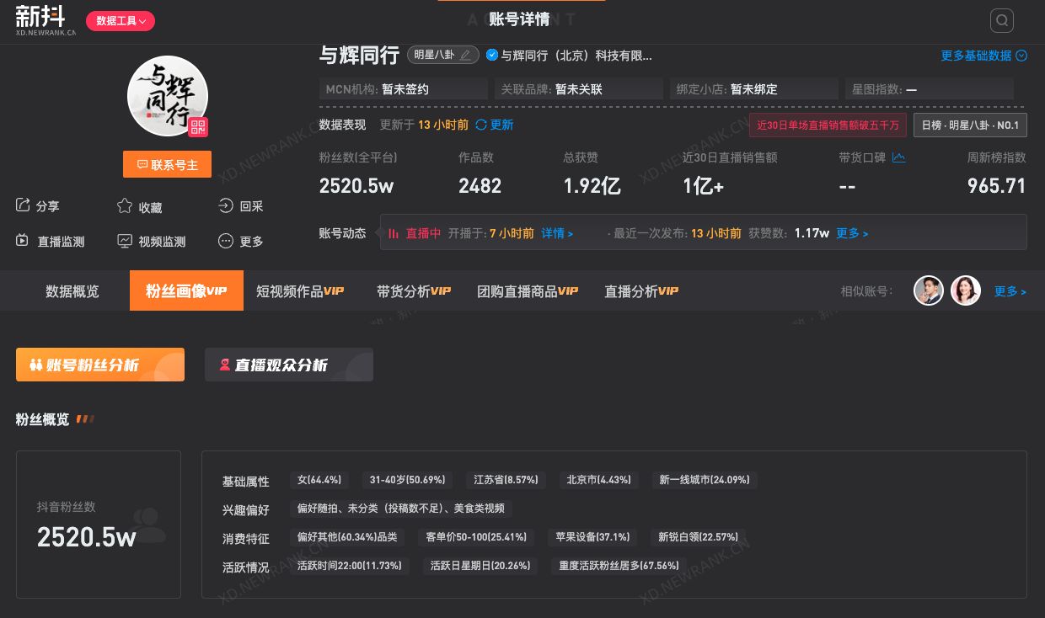
Task: Click the 分享 share icon
Action: tap(23, 205)
